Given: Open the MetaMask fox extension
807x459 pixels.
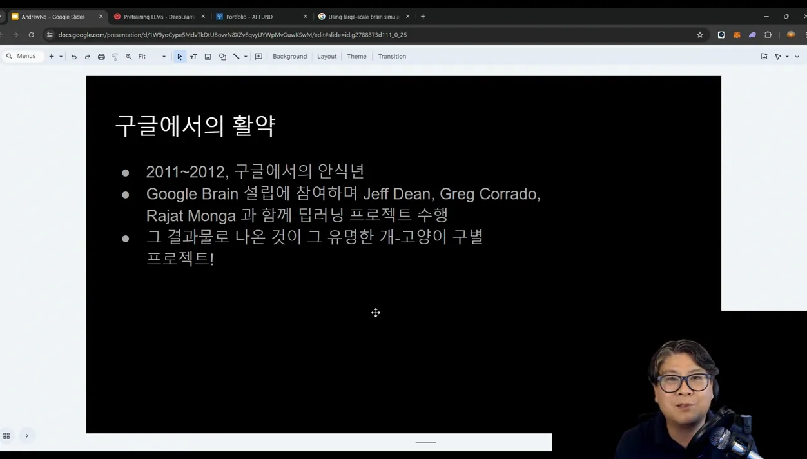Looking at the screenshot, I should (x=737, y=35).
